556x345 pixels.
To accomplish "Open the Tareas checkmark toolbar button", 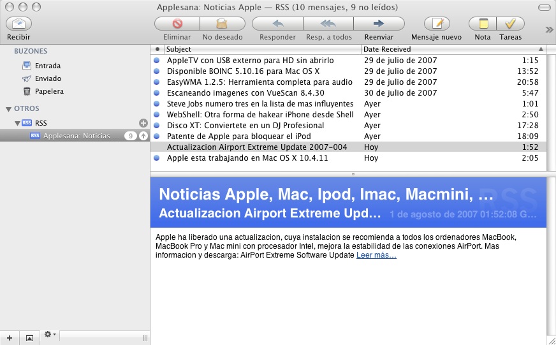I will pyautogui.click(x=510, y=24).
